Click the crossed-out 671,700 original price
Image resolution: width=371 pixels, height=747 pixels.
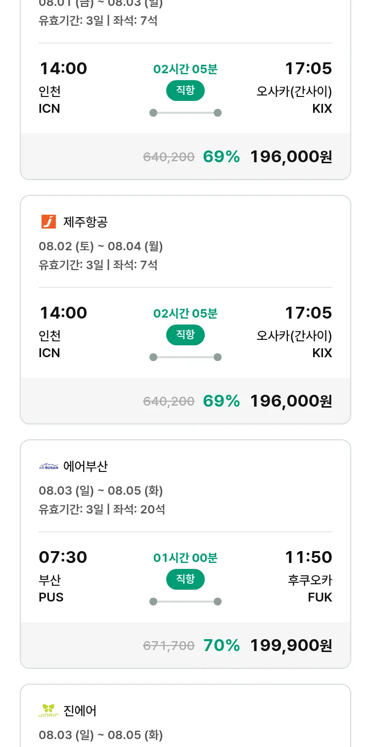coord(169,646)
